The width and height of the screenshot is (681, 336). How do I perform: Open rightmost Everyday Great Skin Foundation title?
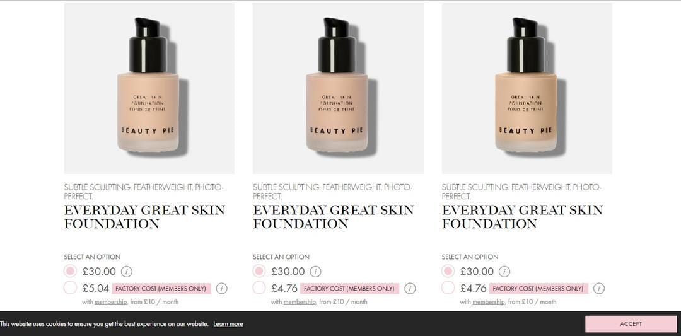[x=523, y=217]
